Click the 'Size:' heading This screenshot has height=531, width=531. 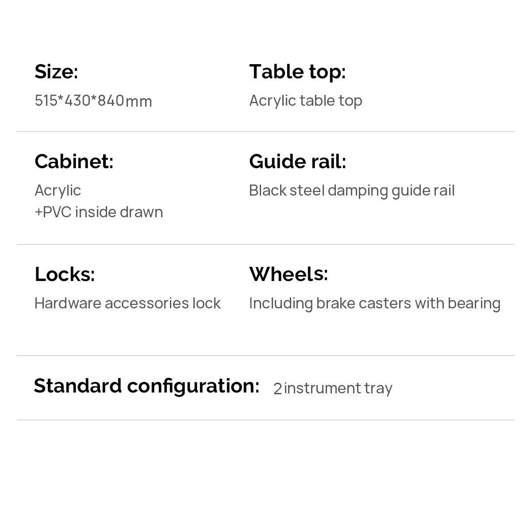(56, 72)
